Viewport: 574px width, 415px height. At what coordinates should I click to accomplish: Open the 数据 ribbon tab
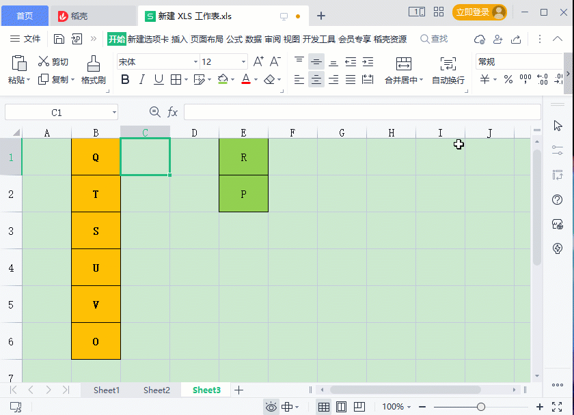(x=254, y=39)
